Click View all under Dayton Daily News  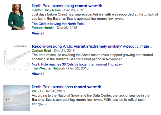[38, 33]
